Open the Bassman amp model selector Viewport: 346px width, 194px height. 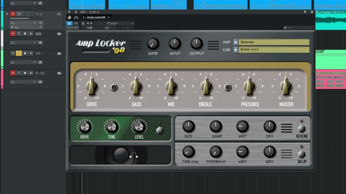(274, 42)
